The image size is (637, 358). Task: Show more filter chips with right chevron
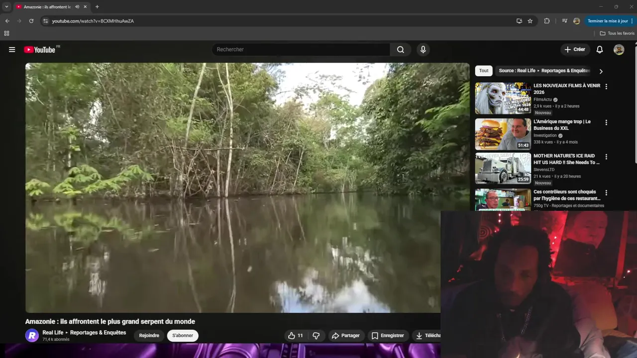pyautogui.click(x=601, y=71)
